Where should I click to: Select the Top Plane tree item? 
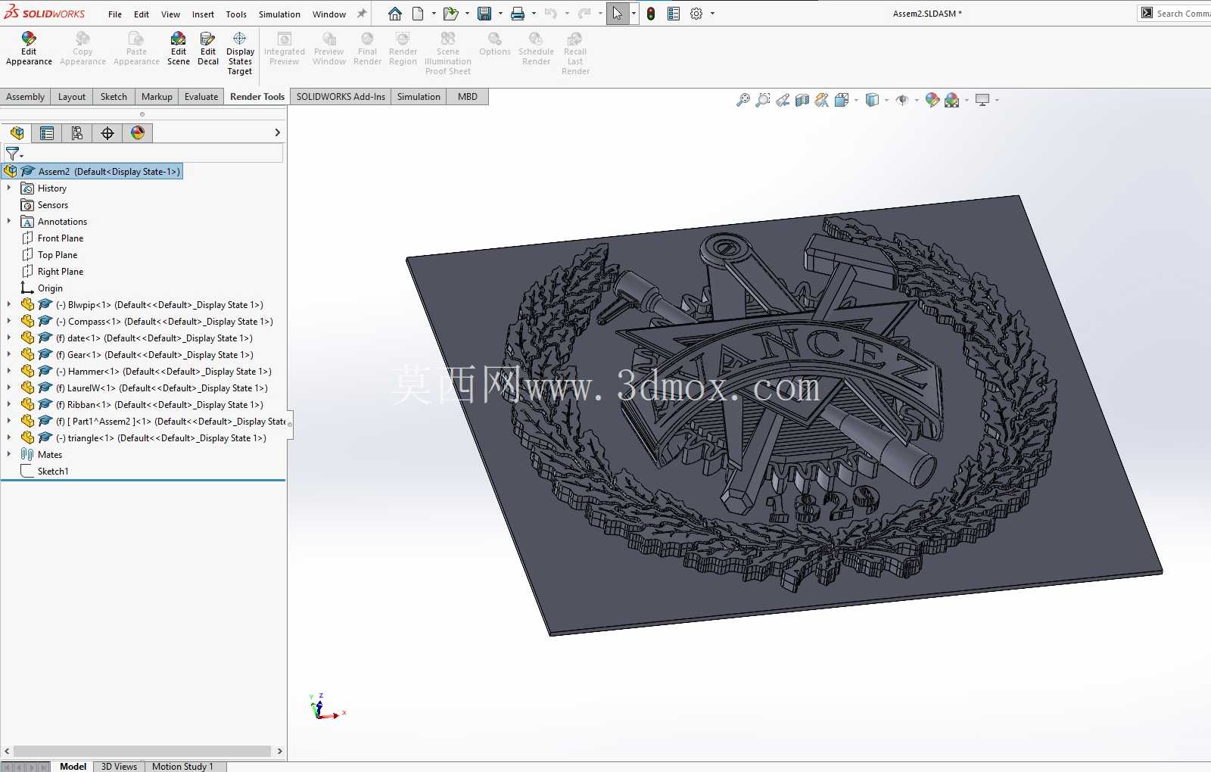click(x=58, y=255)
